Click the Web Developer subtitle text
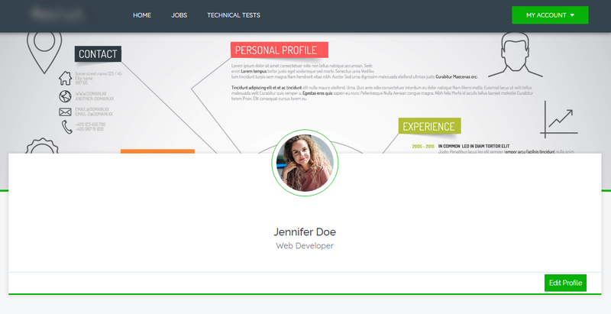Image resolution: width=611 pixels, height=314 pixels. click(x=305, y=246)
